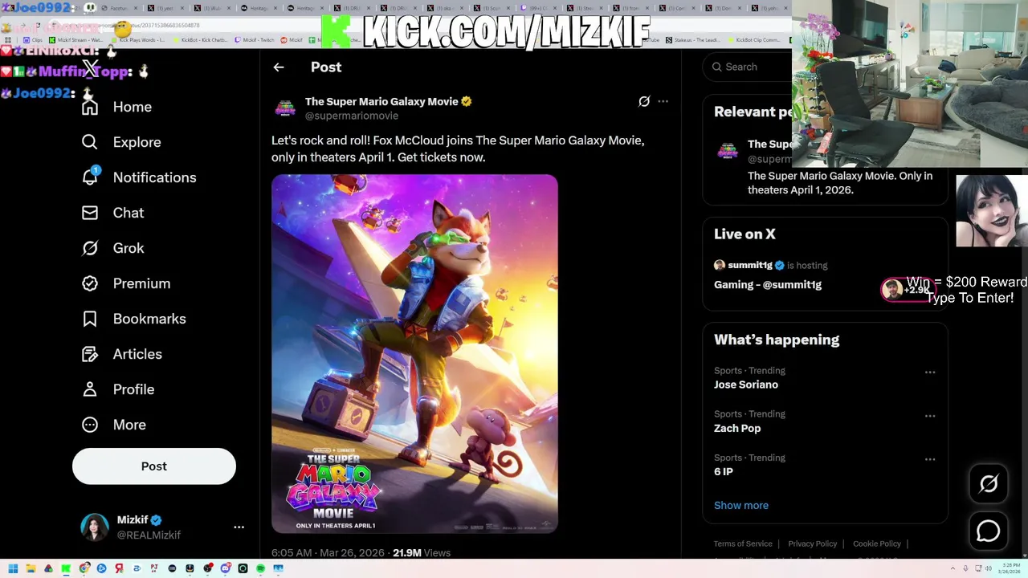Open account switcher dots beside Mizkif
The image size is (1028, 578).
point(239,527)
